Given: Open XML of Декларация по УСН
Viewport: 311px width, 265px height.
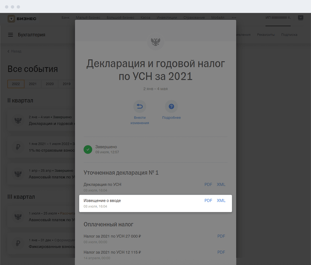Looking at the screenshot, I should pyautogui.click(x=221, y=185).
